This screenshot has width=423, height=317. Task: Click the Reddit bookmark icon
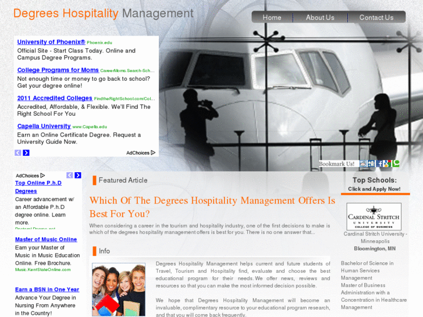(x=363, y=163)
